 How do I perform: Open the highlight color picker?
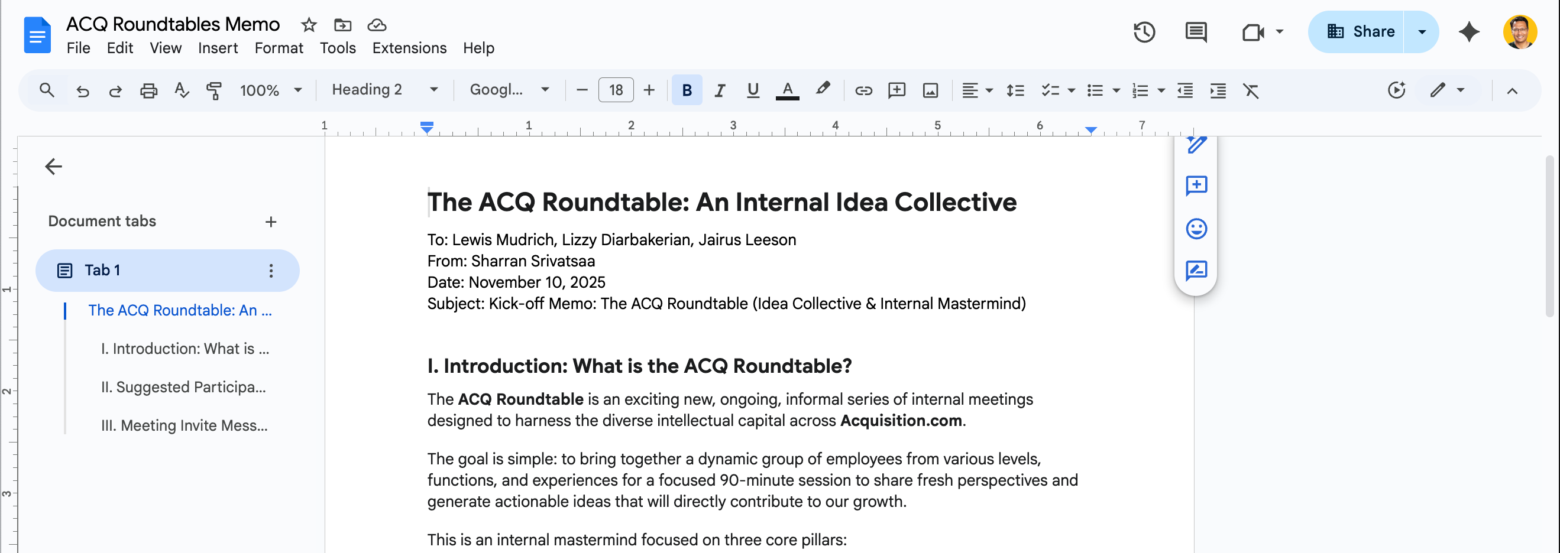point(822,90)
